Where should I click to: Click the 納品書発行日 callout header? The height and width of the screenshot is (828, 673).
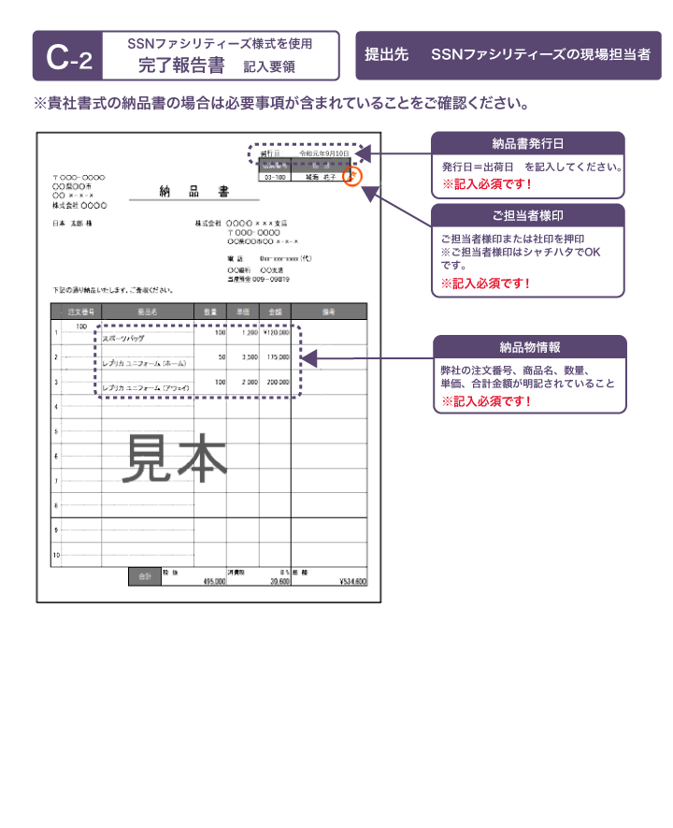tap(527, 143)
